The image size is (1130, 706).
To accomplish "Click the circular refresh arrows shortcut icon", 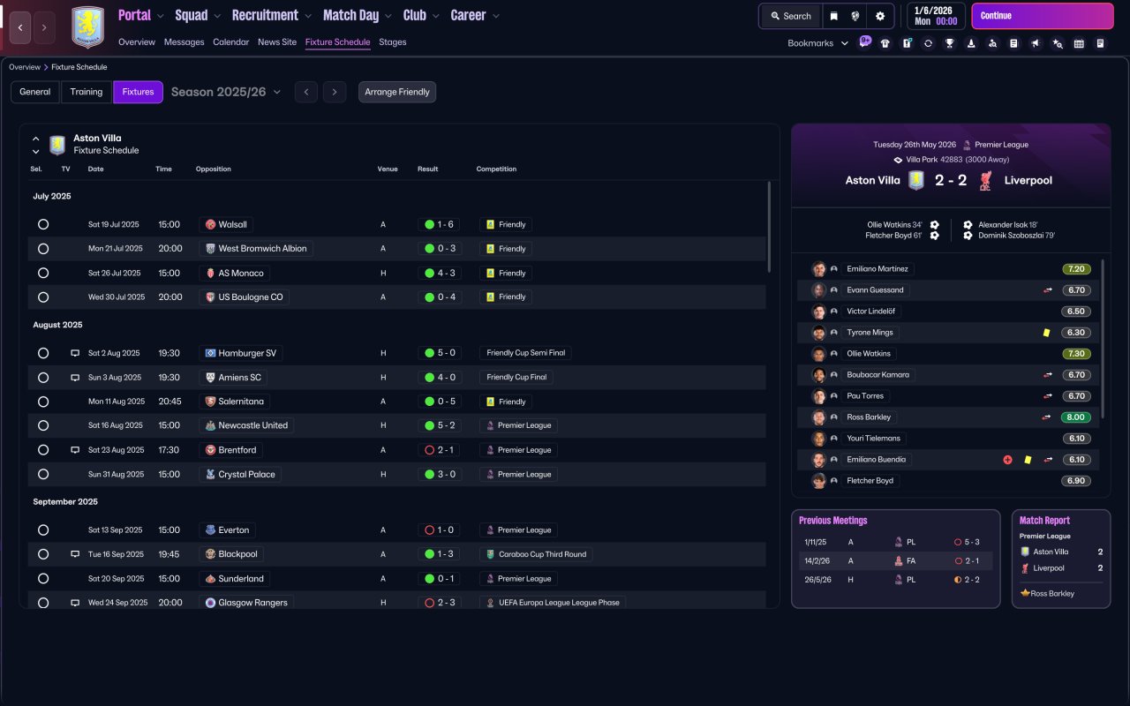I will tap(928, 43).
